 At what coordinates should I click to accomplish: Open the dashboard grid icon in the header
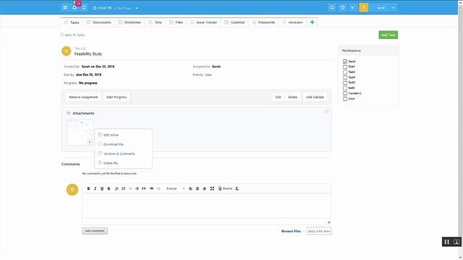65,8
